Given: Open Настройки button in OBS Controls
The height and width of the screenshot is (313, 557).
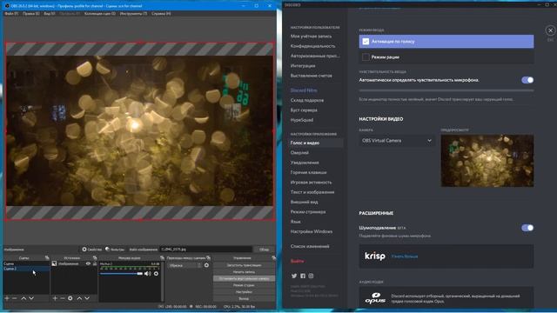Looking at the screenshot, I should [x=244, y=292].
